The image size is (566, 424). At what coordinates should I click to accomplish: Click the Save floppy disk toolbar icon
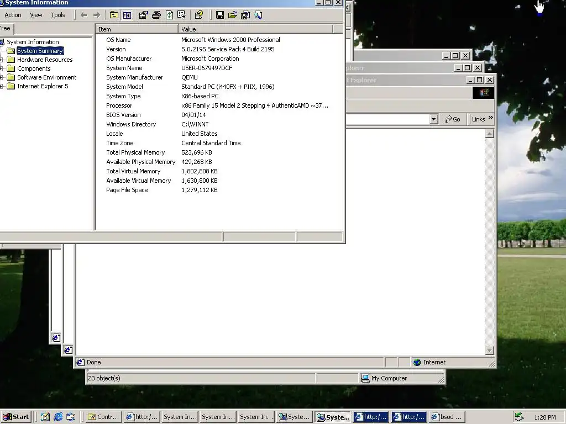click(x=220, y=15)
